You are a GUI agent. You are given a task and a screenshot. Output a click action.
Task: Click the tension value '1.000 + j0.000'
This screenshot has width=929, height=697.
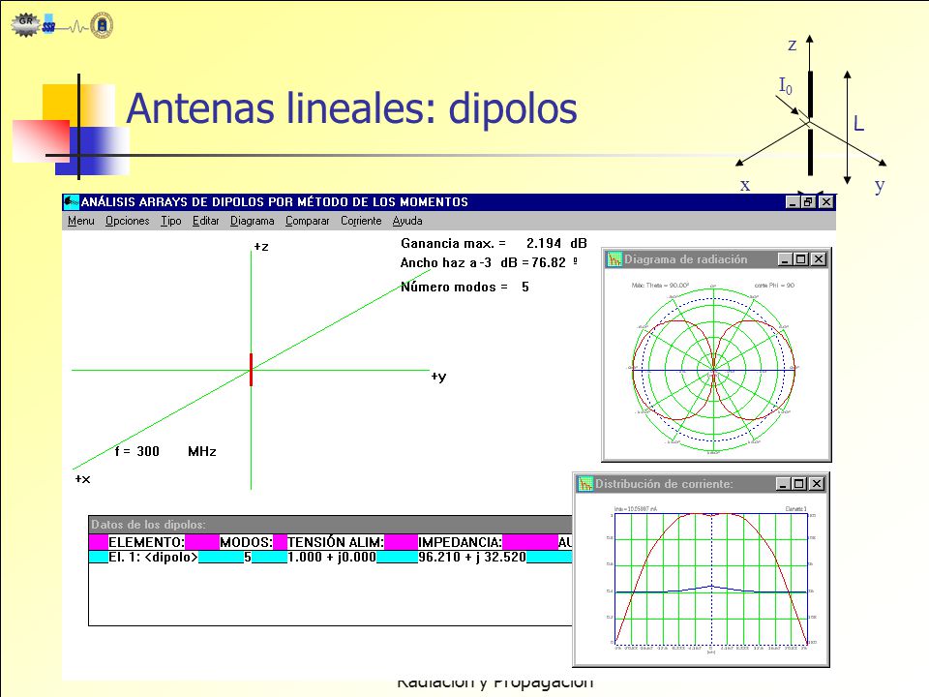coord(332,558)
